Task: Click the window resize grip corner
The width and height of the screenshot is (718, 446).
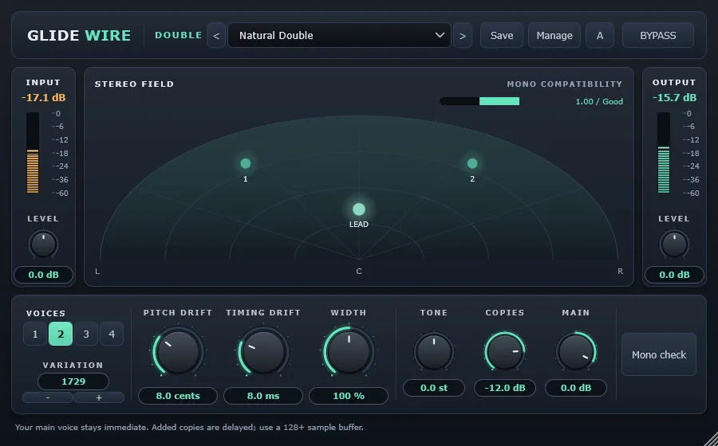Action: 711,439
